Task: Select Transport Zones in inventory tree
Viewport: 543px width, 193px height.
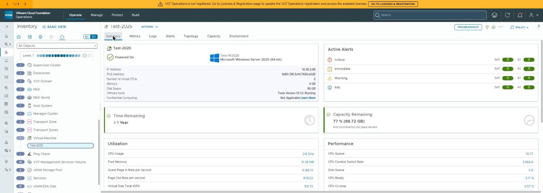Action: pyautogui.click(x=46, y=130)
